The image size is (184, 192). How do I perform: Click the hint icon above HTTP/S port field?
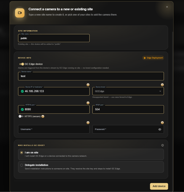tap(88, 103)
